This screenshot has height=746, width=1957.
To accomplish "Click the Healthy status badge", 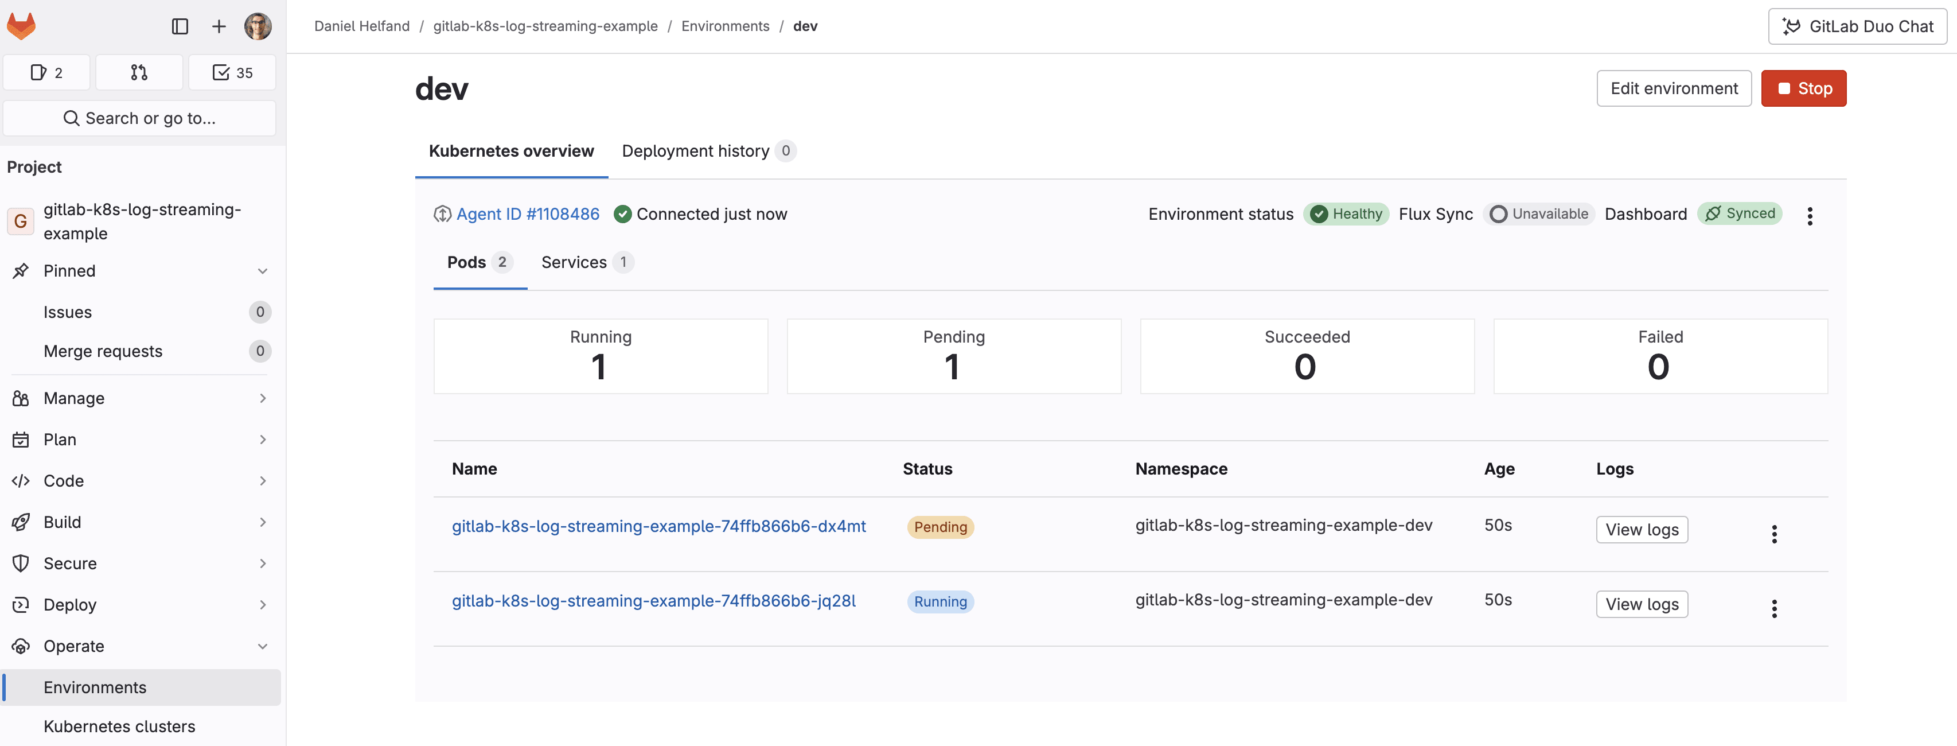I will pyautogui.click(x=1346, y=215).
